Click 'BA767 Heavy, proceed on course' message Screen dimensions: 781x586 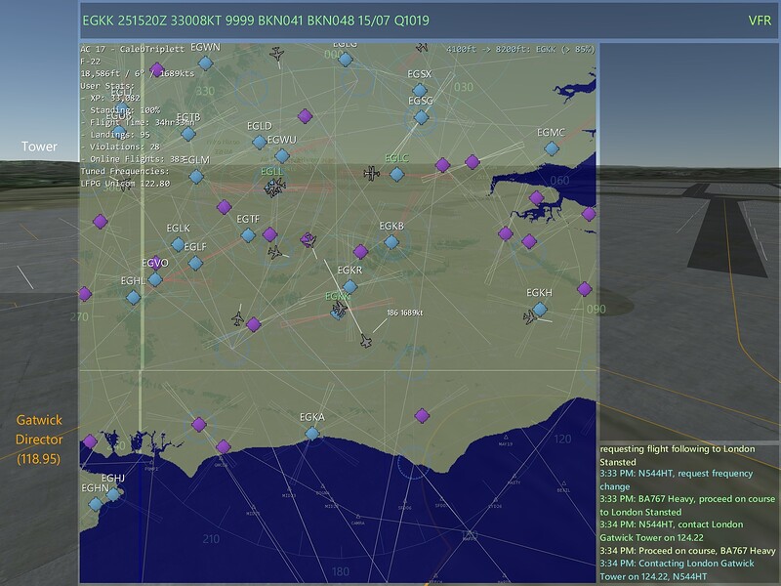point(687,505)
